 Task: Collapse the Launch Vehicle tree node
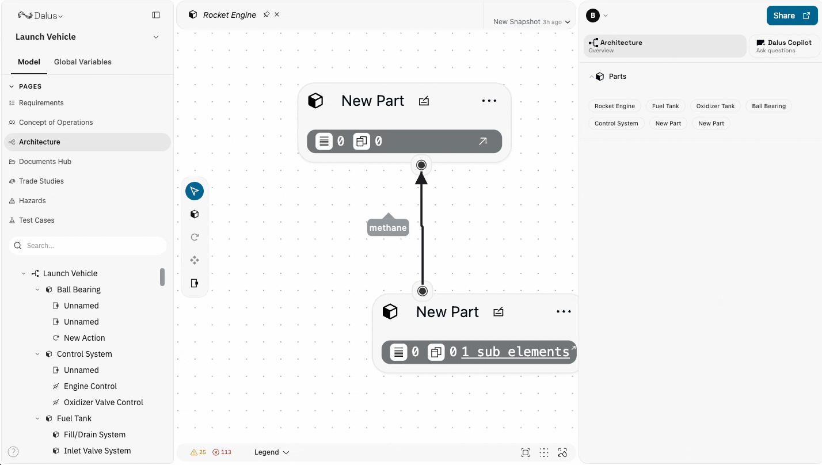pos(24,273)
